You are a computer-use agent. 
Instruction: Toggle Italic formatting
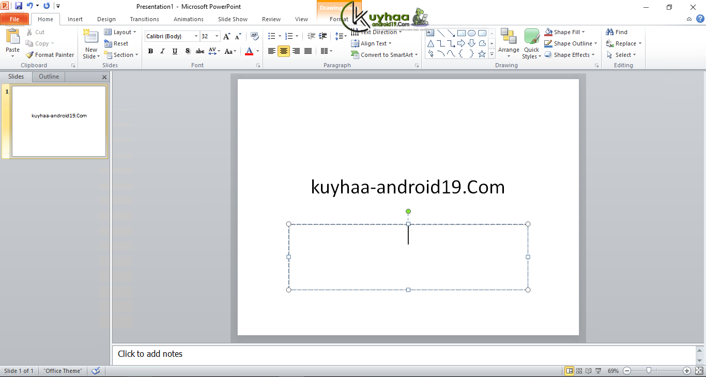[163, 51]
